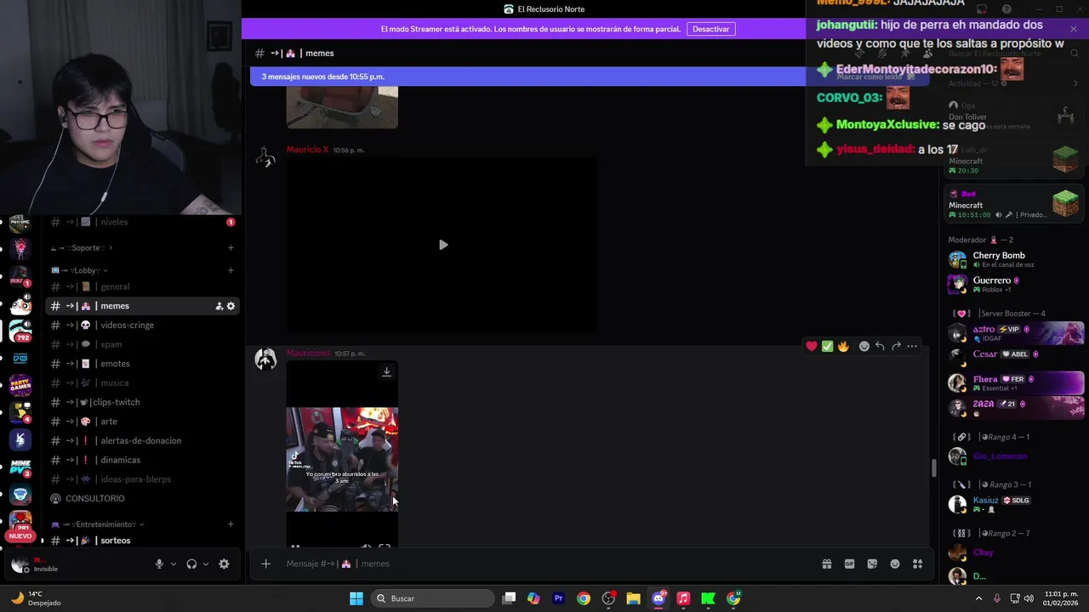
Task: Select the Party Games server icon
Action: click(20, 386)
